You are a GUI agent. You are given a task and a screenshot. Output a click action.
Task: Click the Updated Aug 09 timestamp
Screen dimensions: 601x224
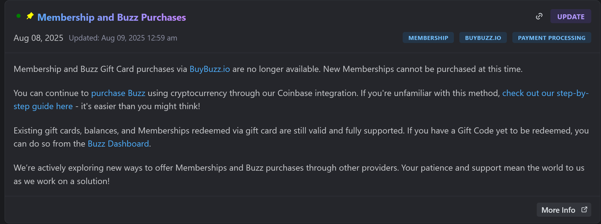click(x=123, y=38)
